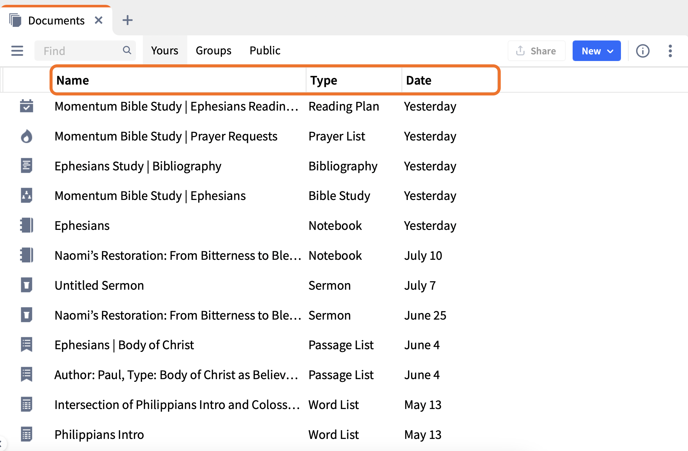Image resolution: width=688 pixels, height=451 pixels.
Task: Click the July 10 date cell
Action: click(x=423, y=256)
